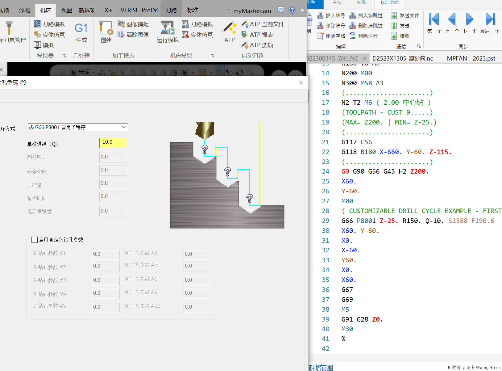502x371 pixels.
Task: Click code line G66 P8001 Z-25.
Action: tap(418, 221)
